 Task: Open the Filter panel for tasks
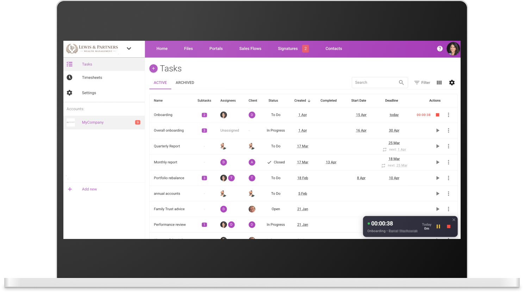tap(422, 82)
